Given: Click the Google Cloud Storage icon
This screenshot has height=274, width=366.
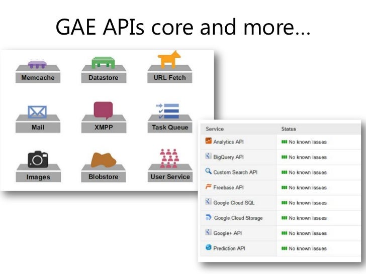Looking at the screenshot, I should click(208, 217).
